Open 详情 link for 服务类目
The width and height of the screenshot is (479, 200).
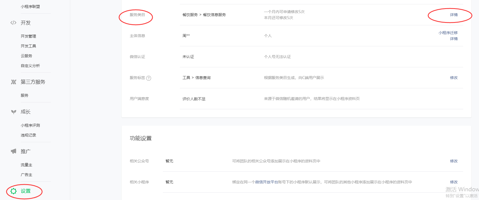(454, 15)
